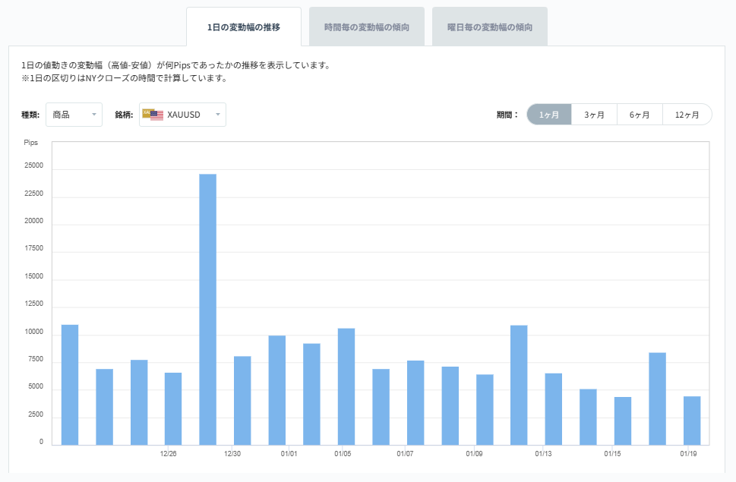The height and width of the screenshot is (482, 736).
Task: Expand the 銘柄 dropdown showing XAUUSD
Action: (x=182, y=114)
